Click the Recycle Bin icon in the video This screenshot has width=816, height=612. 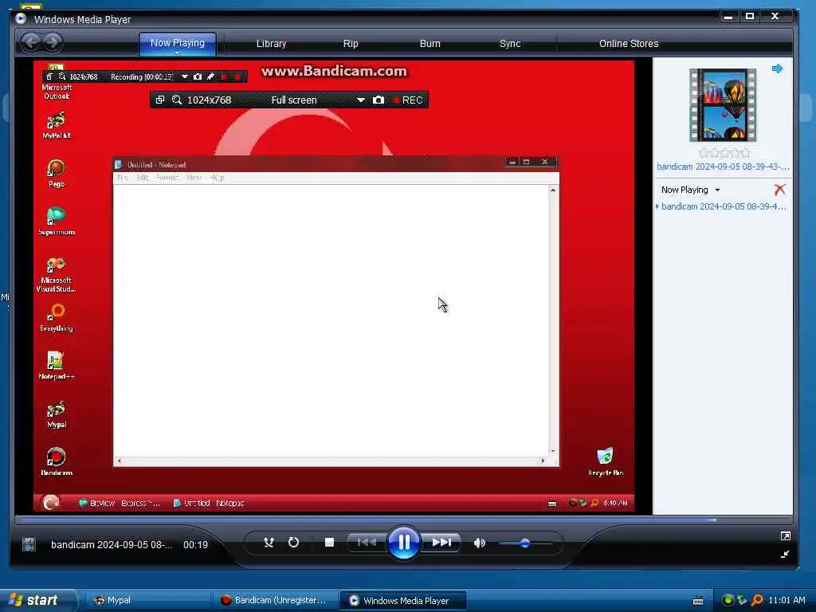point(606,461)
